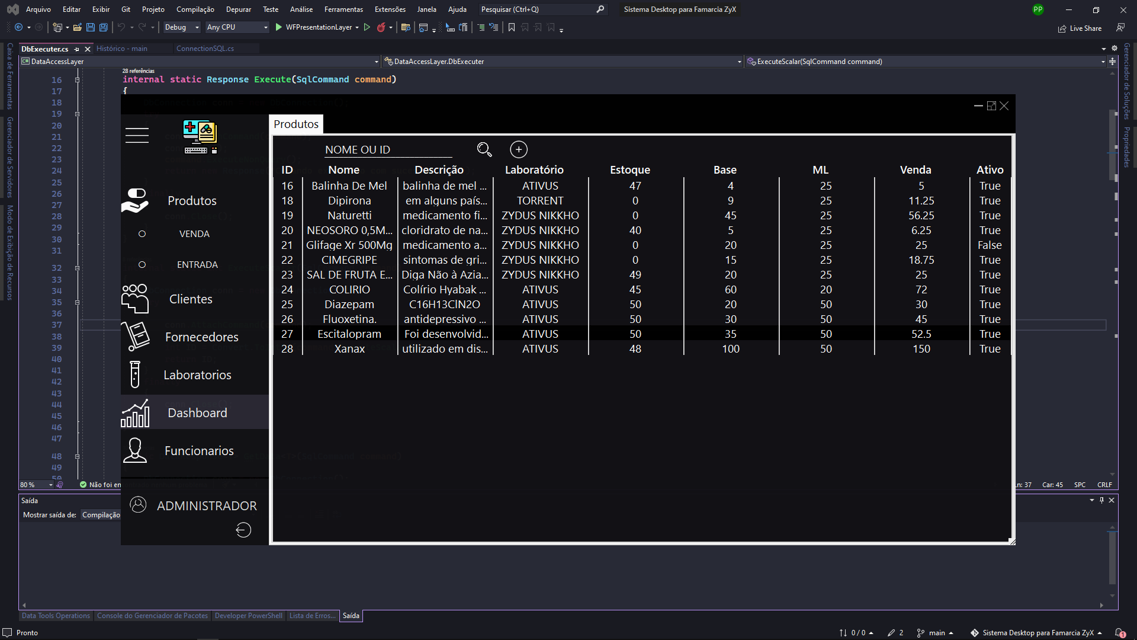Open the Clientes section icon

tap(135, 298)
